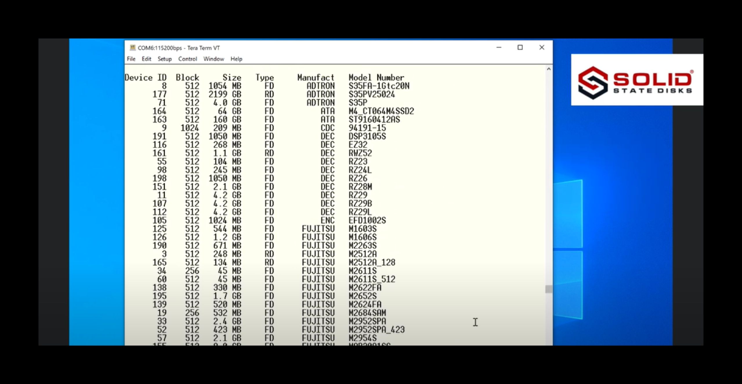The height and width of the screenshot is (384, 742).
Task: Open the File menu
Action: (x=131, y=59)
